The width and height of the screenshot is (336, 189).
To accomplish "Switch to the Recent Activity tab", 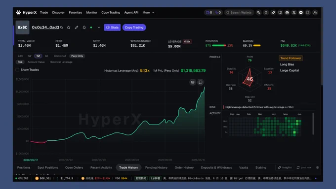I will point(101,168).
